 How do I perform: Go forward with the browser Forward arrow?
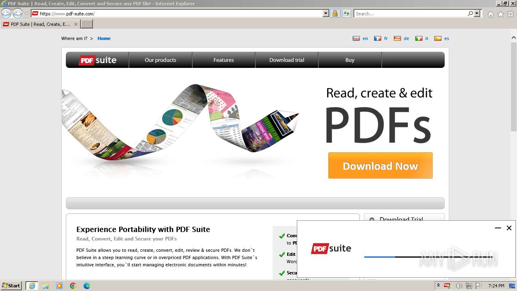[17, 13]
